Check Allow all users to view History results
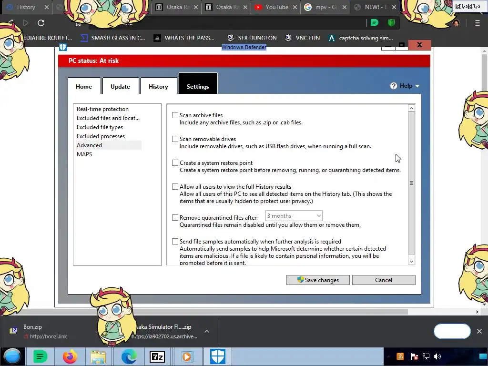 point(175,187)
